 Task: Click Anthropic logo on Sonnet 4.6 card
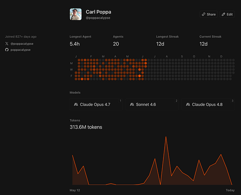pyautogui.click(x=132, y=104)
